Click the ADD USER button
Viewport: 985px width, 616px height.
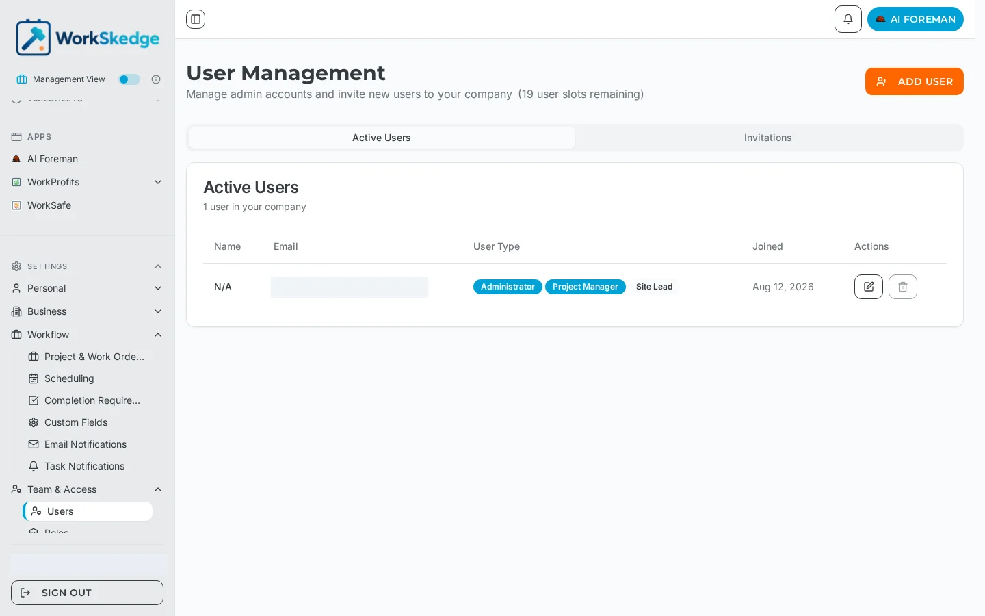click(915, 81)
